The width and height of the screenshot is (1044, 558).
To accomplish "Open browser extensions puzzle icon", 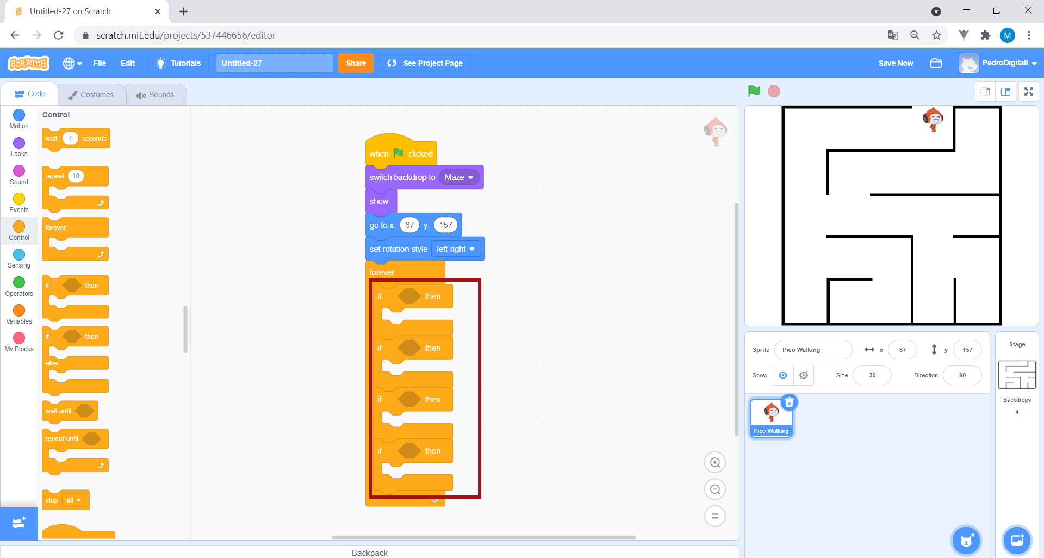I will [985, 35].
